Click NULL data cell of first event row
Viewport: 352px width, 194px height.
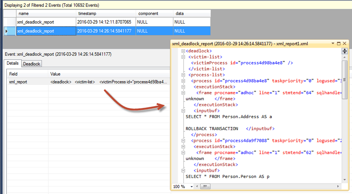point(192,22)
